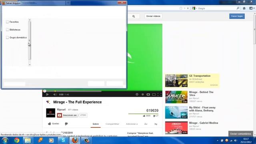Click the system tray volume icon
This screenshot has height=144, width=256.
(236, 140)
